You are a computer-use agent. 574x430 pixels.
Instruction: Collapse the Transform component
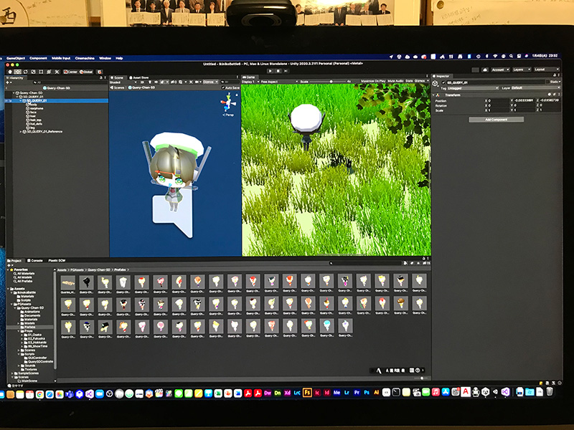(434, 95)
